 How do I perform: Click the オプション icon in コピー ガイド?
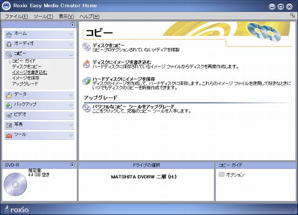click(222, 174)
